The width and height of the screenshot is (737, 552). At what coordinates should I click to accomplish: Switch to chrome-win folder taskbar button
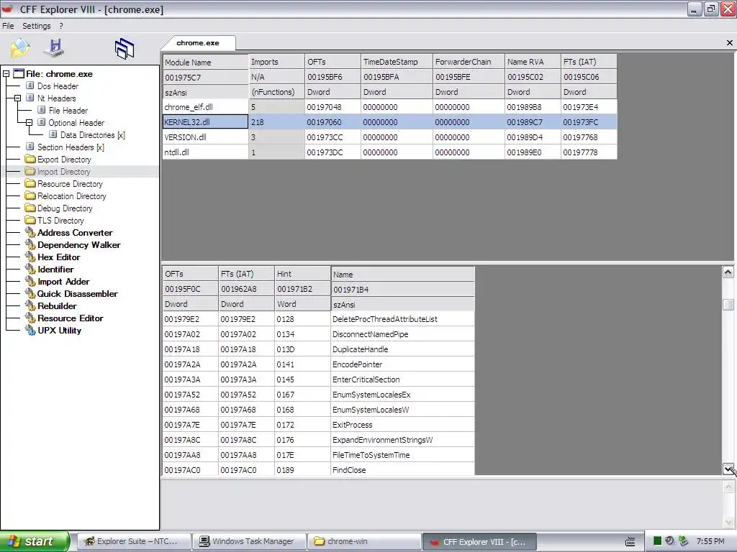[x=364, y=541]
